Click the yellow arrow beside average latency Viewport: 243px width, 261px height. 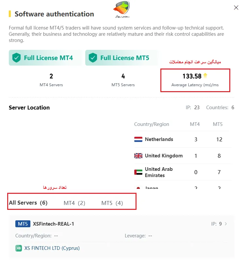[x=205, y=76]
